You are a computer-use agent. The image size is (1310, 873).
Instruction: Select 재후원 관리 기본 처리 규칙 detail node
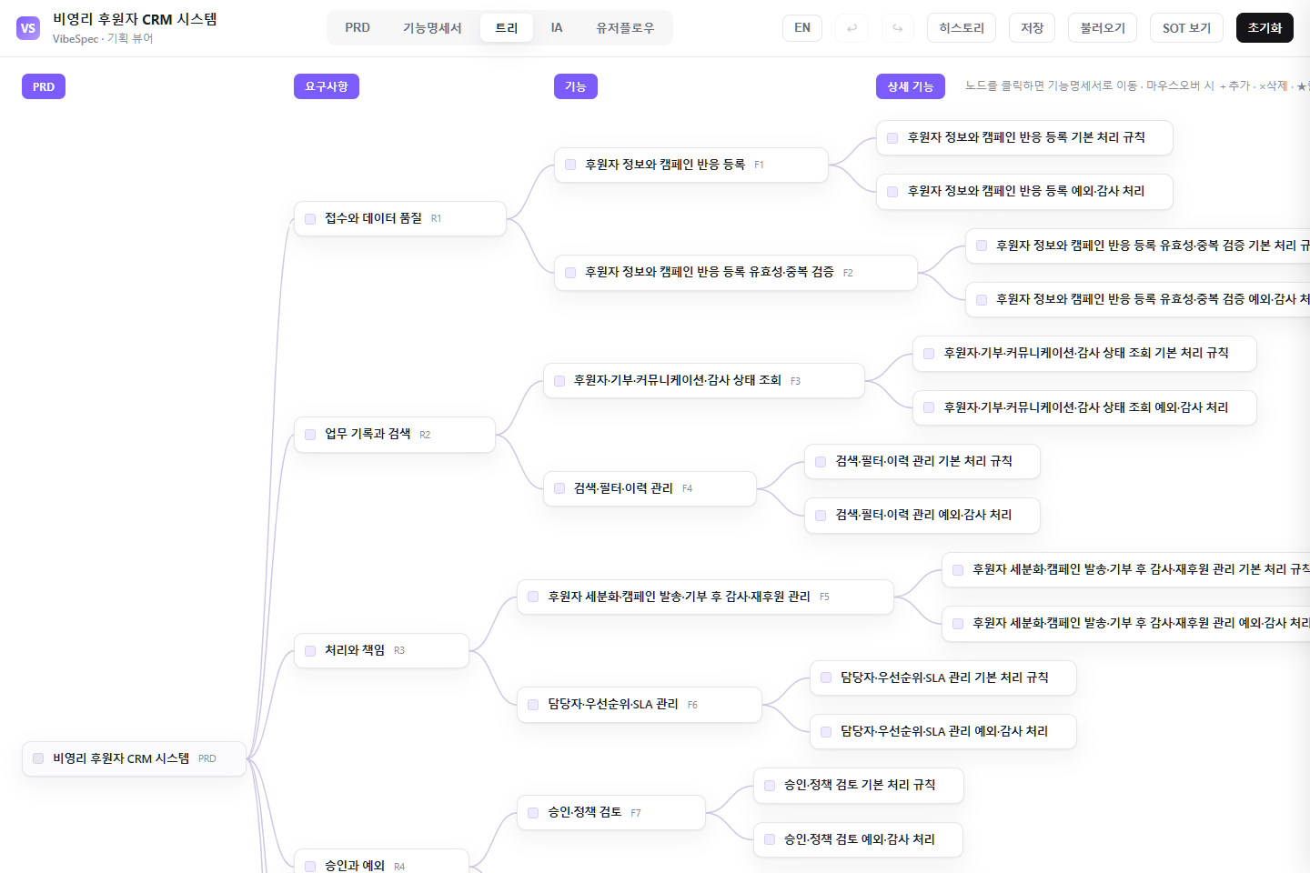tap(1126, 569)
